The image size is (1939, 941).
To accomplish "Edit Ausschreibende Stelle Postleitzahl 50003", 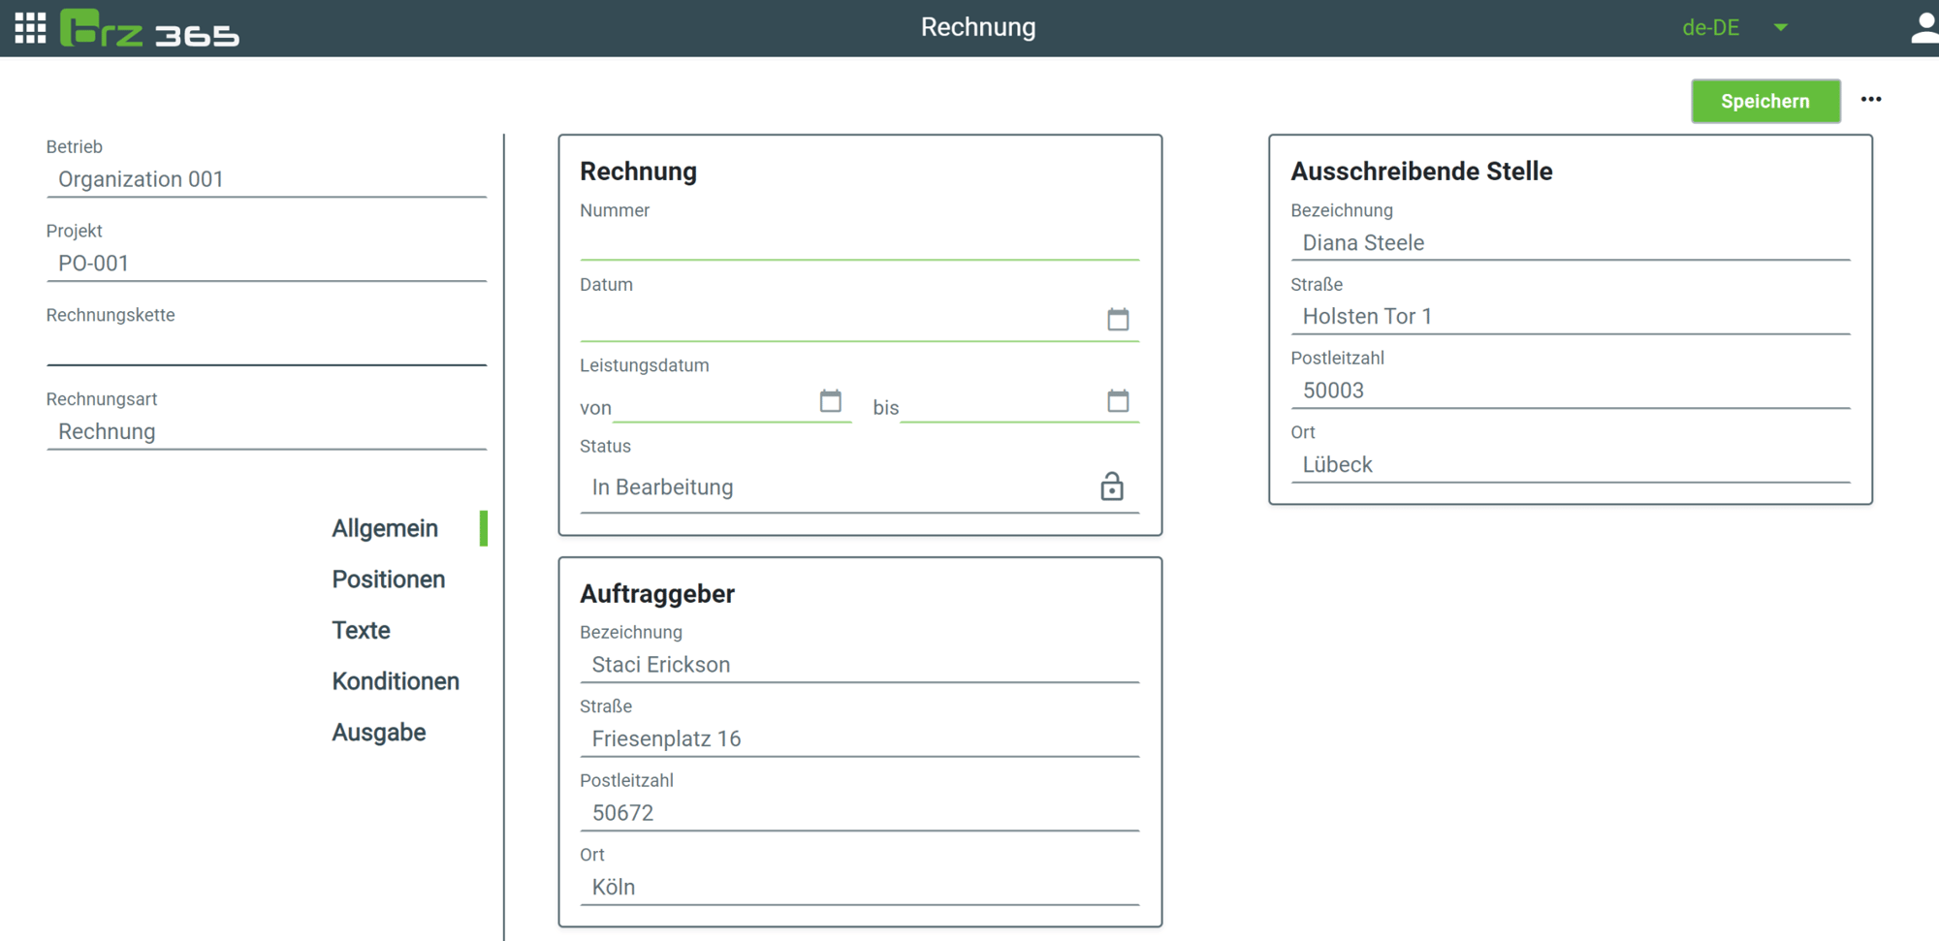I will click(x=1571, y=391).
